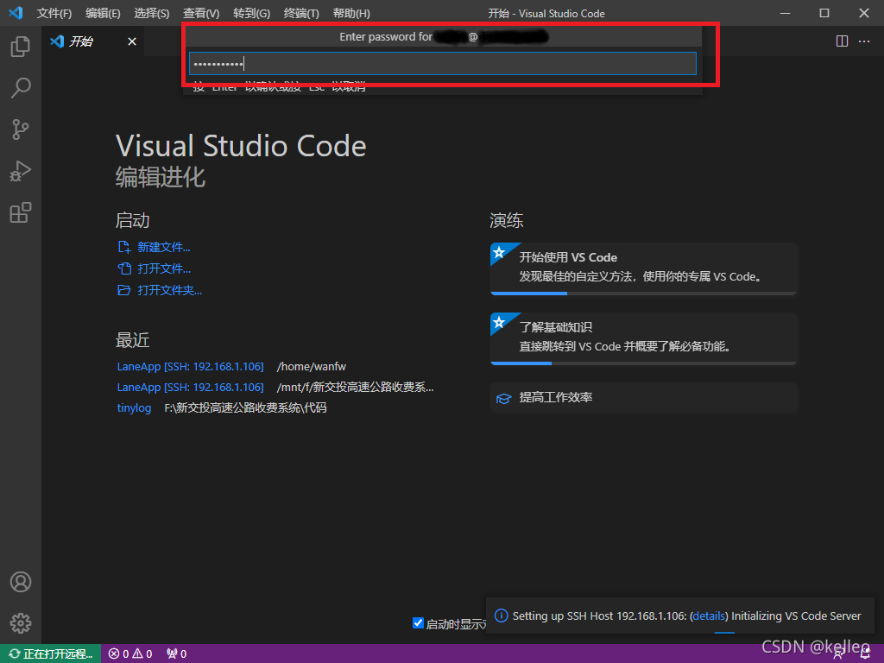Click the forwarded ports indicator showing 0
The image size is (884, 663).
point(176,654)
